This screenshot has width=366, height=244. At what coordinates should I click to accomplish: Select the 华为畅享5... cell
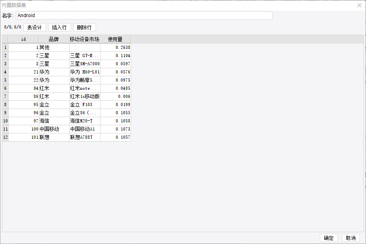coord(85,80)
